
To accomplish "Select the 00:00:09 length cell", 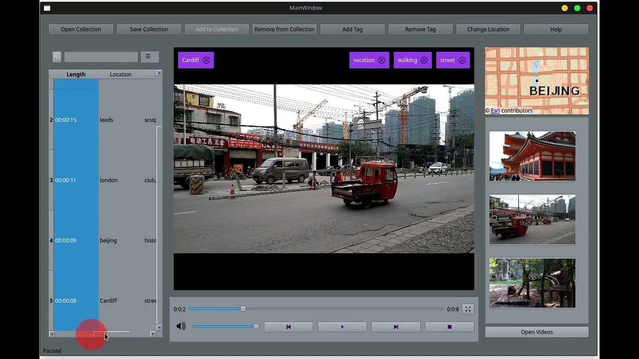I will click(76, 241).
